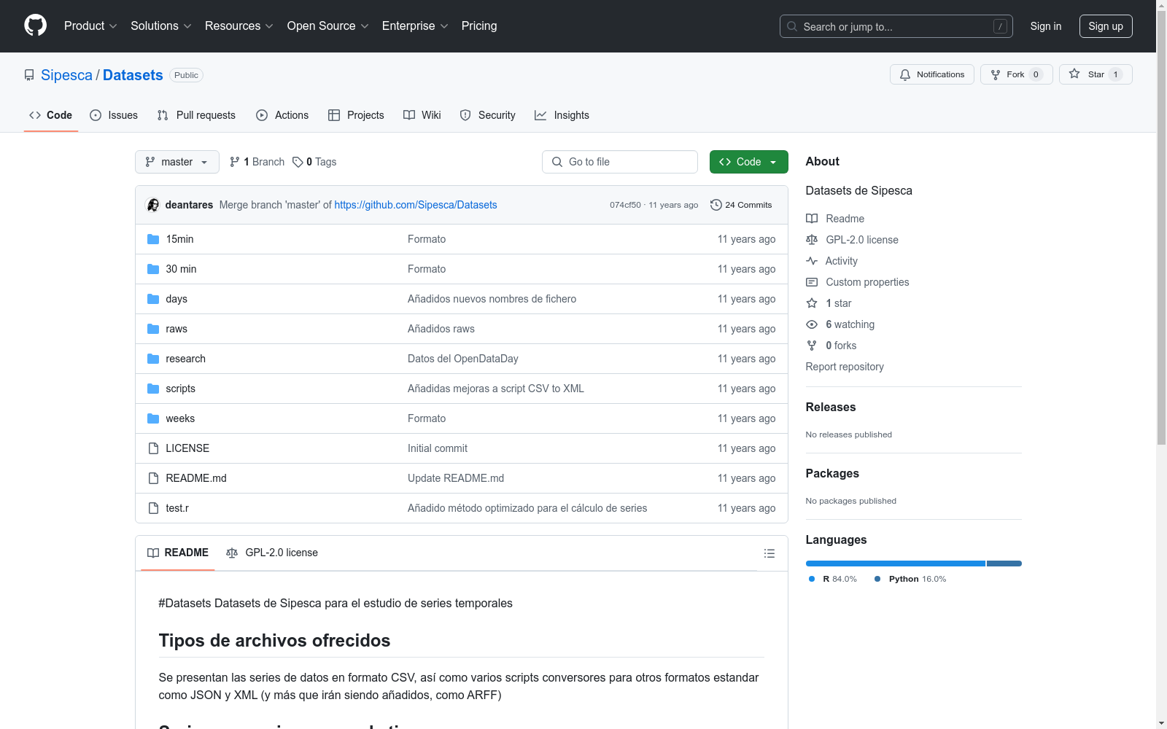Click the repository icon beside Sipesca
1167x729 pixels.
point(29,75)
